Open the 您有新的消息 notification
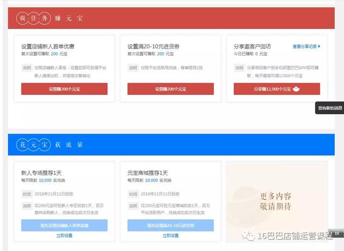 click(329, 108)
